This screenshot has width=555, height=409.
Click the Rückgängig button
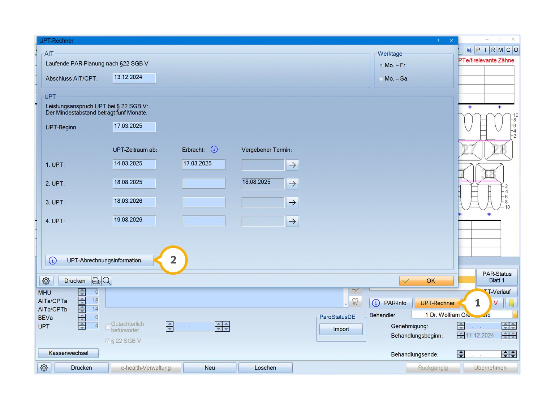click(433, 367)
